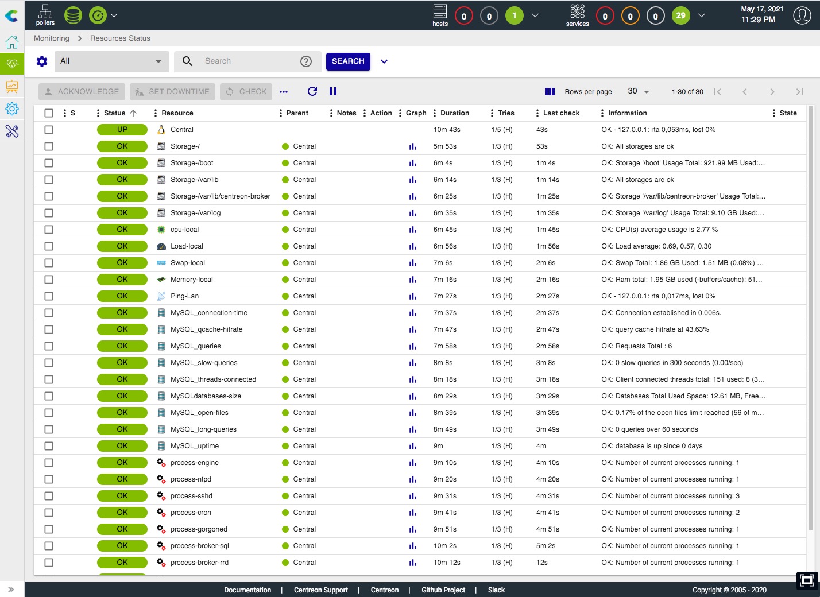Click the Search input field
The width and height of the screenshot is (820, 597).
pos(247,61)
